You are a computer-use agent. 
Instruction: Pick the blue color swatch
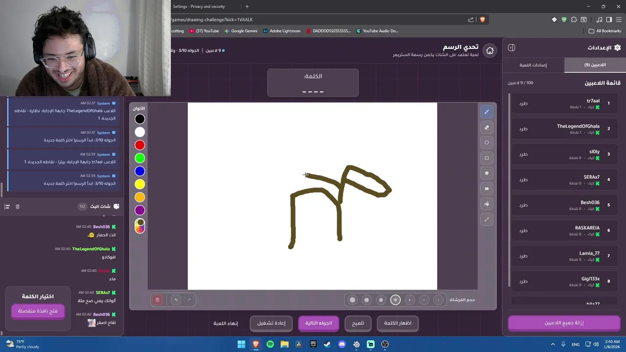click(140, 171)
